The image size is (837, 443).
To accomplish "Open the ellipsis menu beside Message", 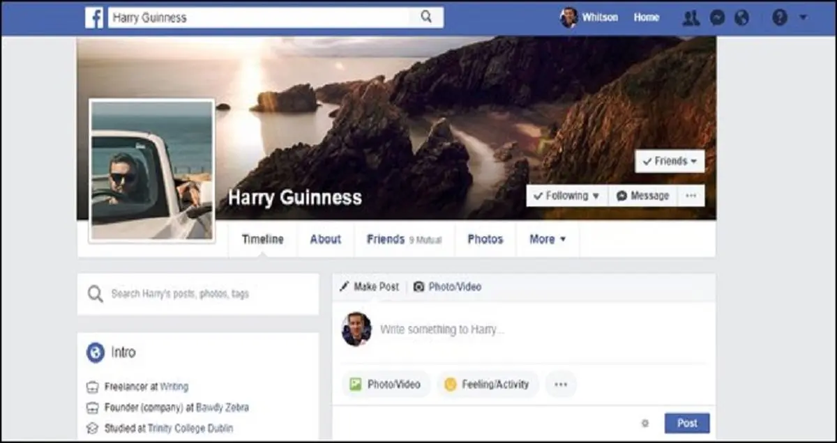I will coord(691,196).
